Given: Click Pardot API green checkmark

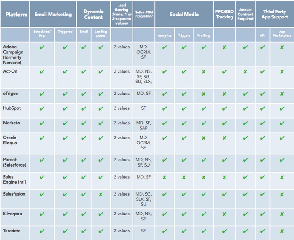Looking at the screenshot, I should pyautogui.click(x=262, y=160).
